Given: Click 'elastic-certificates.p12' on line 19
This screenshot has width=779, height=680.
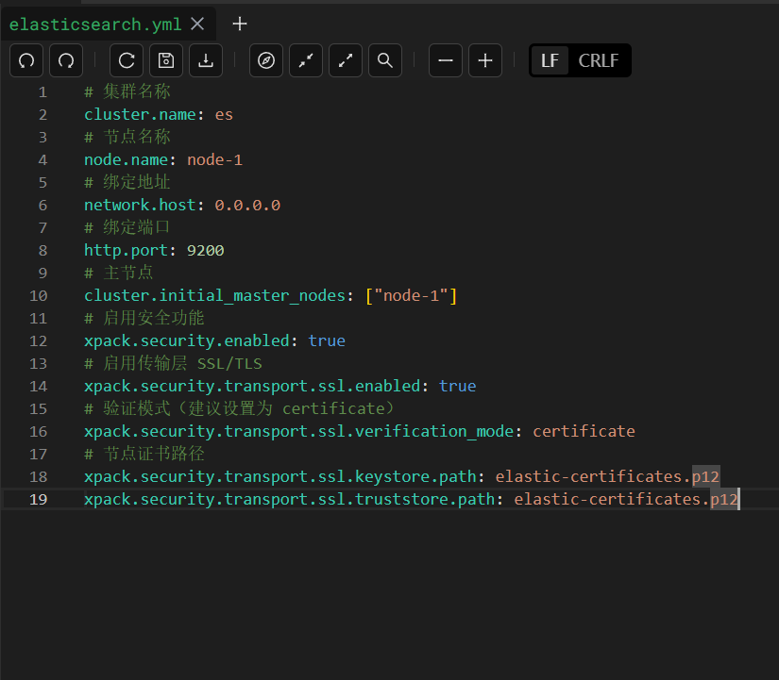Looking at the screenshot, I should click(x=626, y=499).
